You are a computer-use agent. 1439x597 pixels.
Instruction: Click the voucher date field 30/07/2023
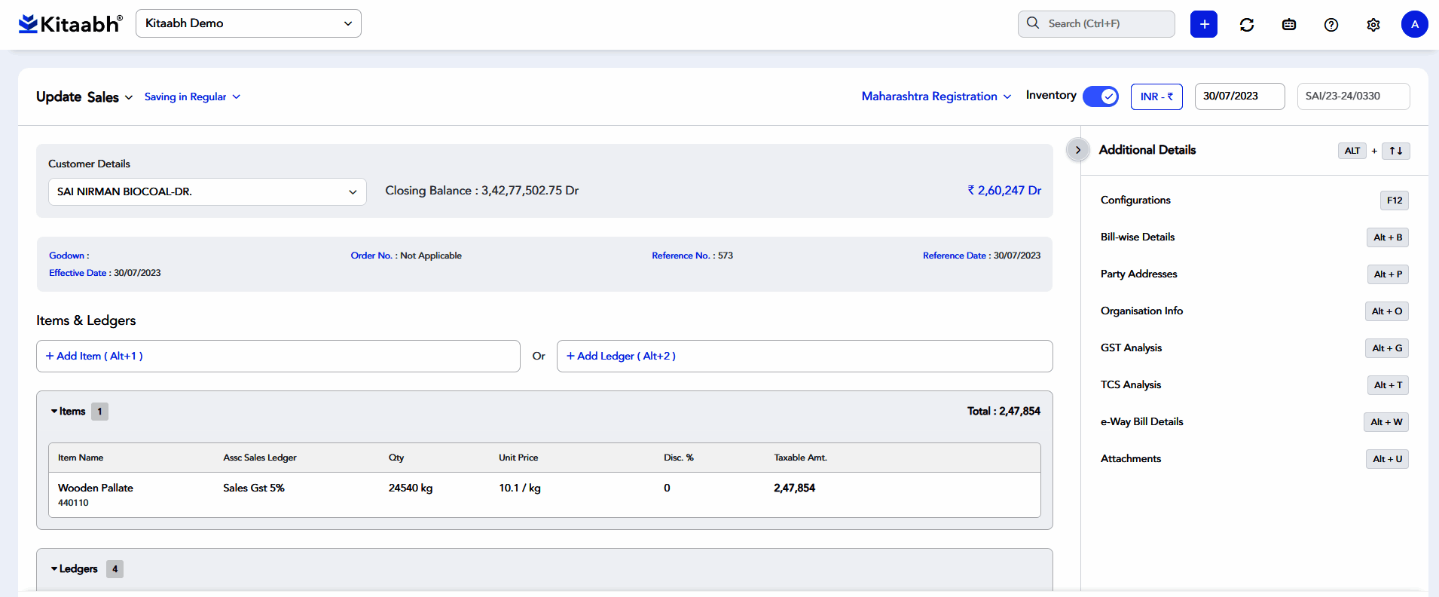pos(1239,96)
